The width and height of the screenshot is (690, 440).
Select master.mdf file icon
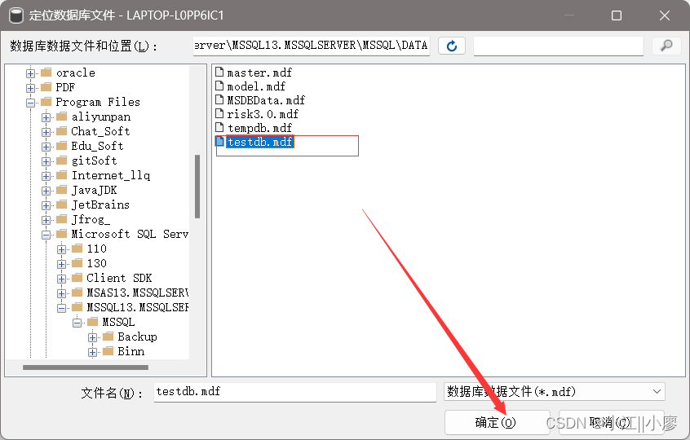point(219,72)
